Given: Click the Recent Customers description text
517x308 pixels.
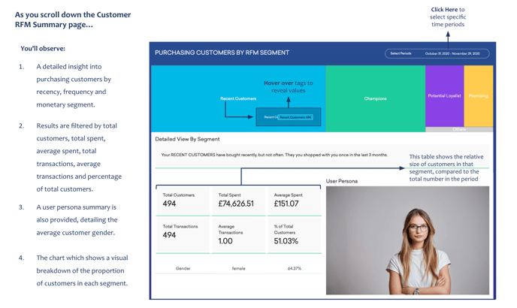Looking at the screenshot, I should (x=274, y=155).
